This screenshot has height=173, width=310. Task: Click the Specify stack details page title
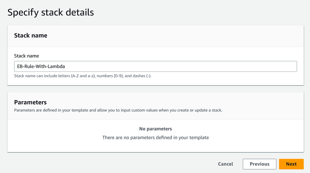(51, 12)
